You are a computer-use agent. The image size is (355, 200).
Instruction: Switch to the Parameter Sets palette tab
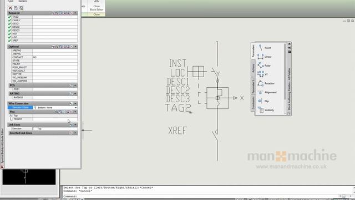tap(253, 86)
